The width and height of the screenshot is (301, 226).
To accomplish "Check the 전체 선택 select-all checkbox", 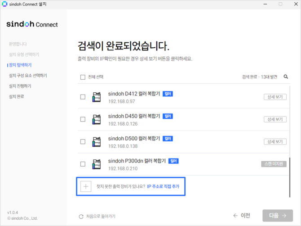I will [83, 77].
